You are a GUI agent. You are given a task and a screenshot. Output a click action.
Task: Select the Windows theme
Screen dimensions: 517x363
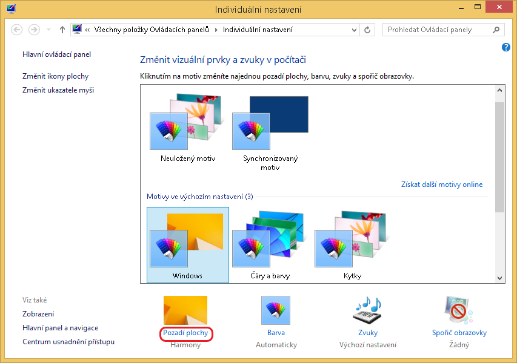point(187,244)
